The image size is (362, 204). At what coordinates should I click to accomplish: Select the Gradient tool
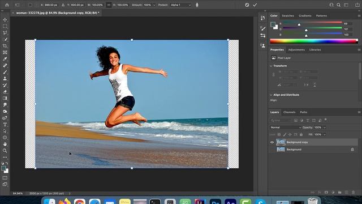[5, 98]
